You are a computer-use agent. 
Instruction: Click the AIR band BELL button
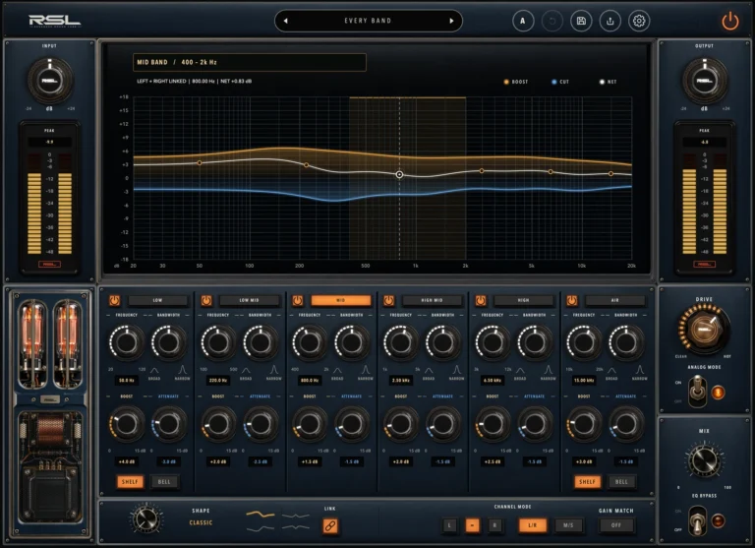tap(621, 481)
